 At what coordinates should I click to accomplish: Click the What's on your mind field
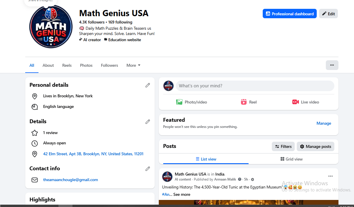[255, 86]
